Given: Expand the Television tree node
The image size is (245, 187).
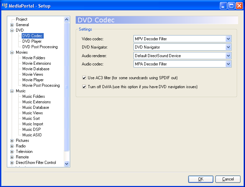Looking at the screenshot, I should [12, 152].
